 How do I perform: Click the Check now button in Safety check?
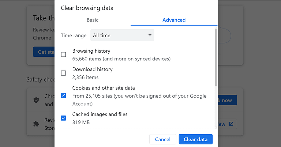(x=228, y=100)
